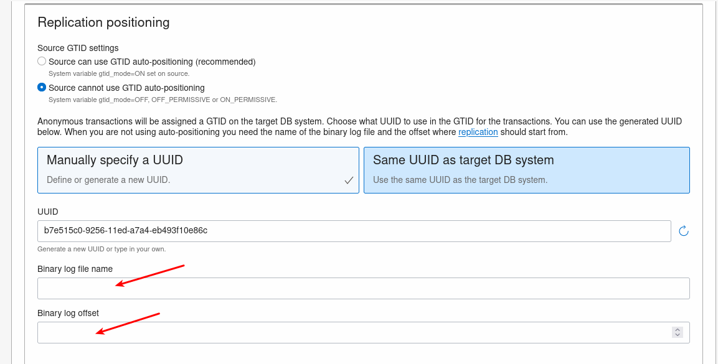Open the "replication" hyperlink
This screenshot has width=718, height=364.
[478, 132]
